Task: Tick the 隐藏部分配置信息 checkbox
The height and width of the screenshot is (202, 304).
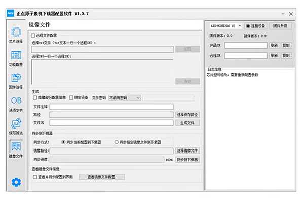Action: [35, 98]
